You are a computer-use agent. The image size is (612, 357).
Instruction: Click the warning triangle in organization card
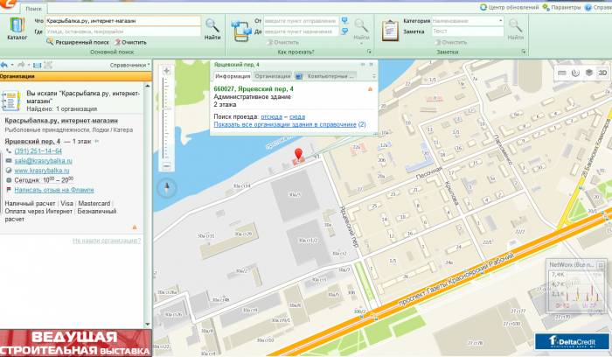tap(135, 227)
